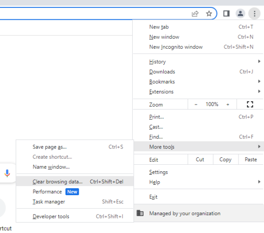Click the organization building icon
264x233 pixels.
pyautogui.click(x=140, y=213)
